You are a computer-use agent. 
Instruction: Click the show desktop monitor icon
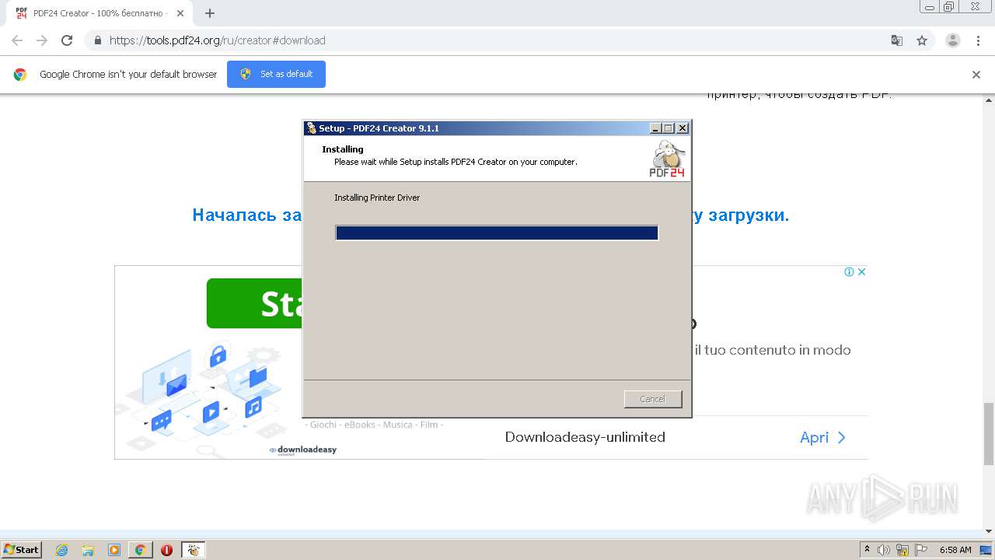tap(986, 550)
